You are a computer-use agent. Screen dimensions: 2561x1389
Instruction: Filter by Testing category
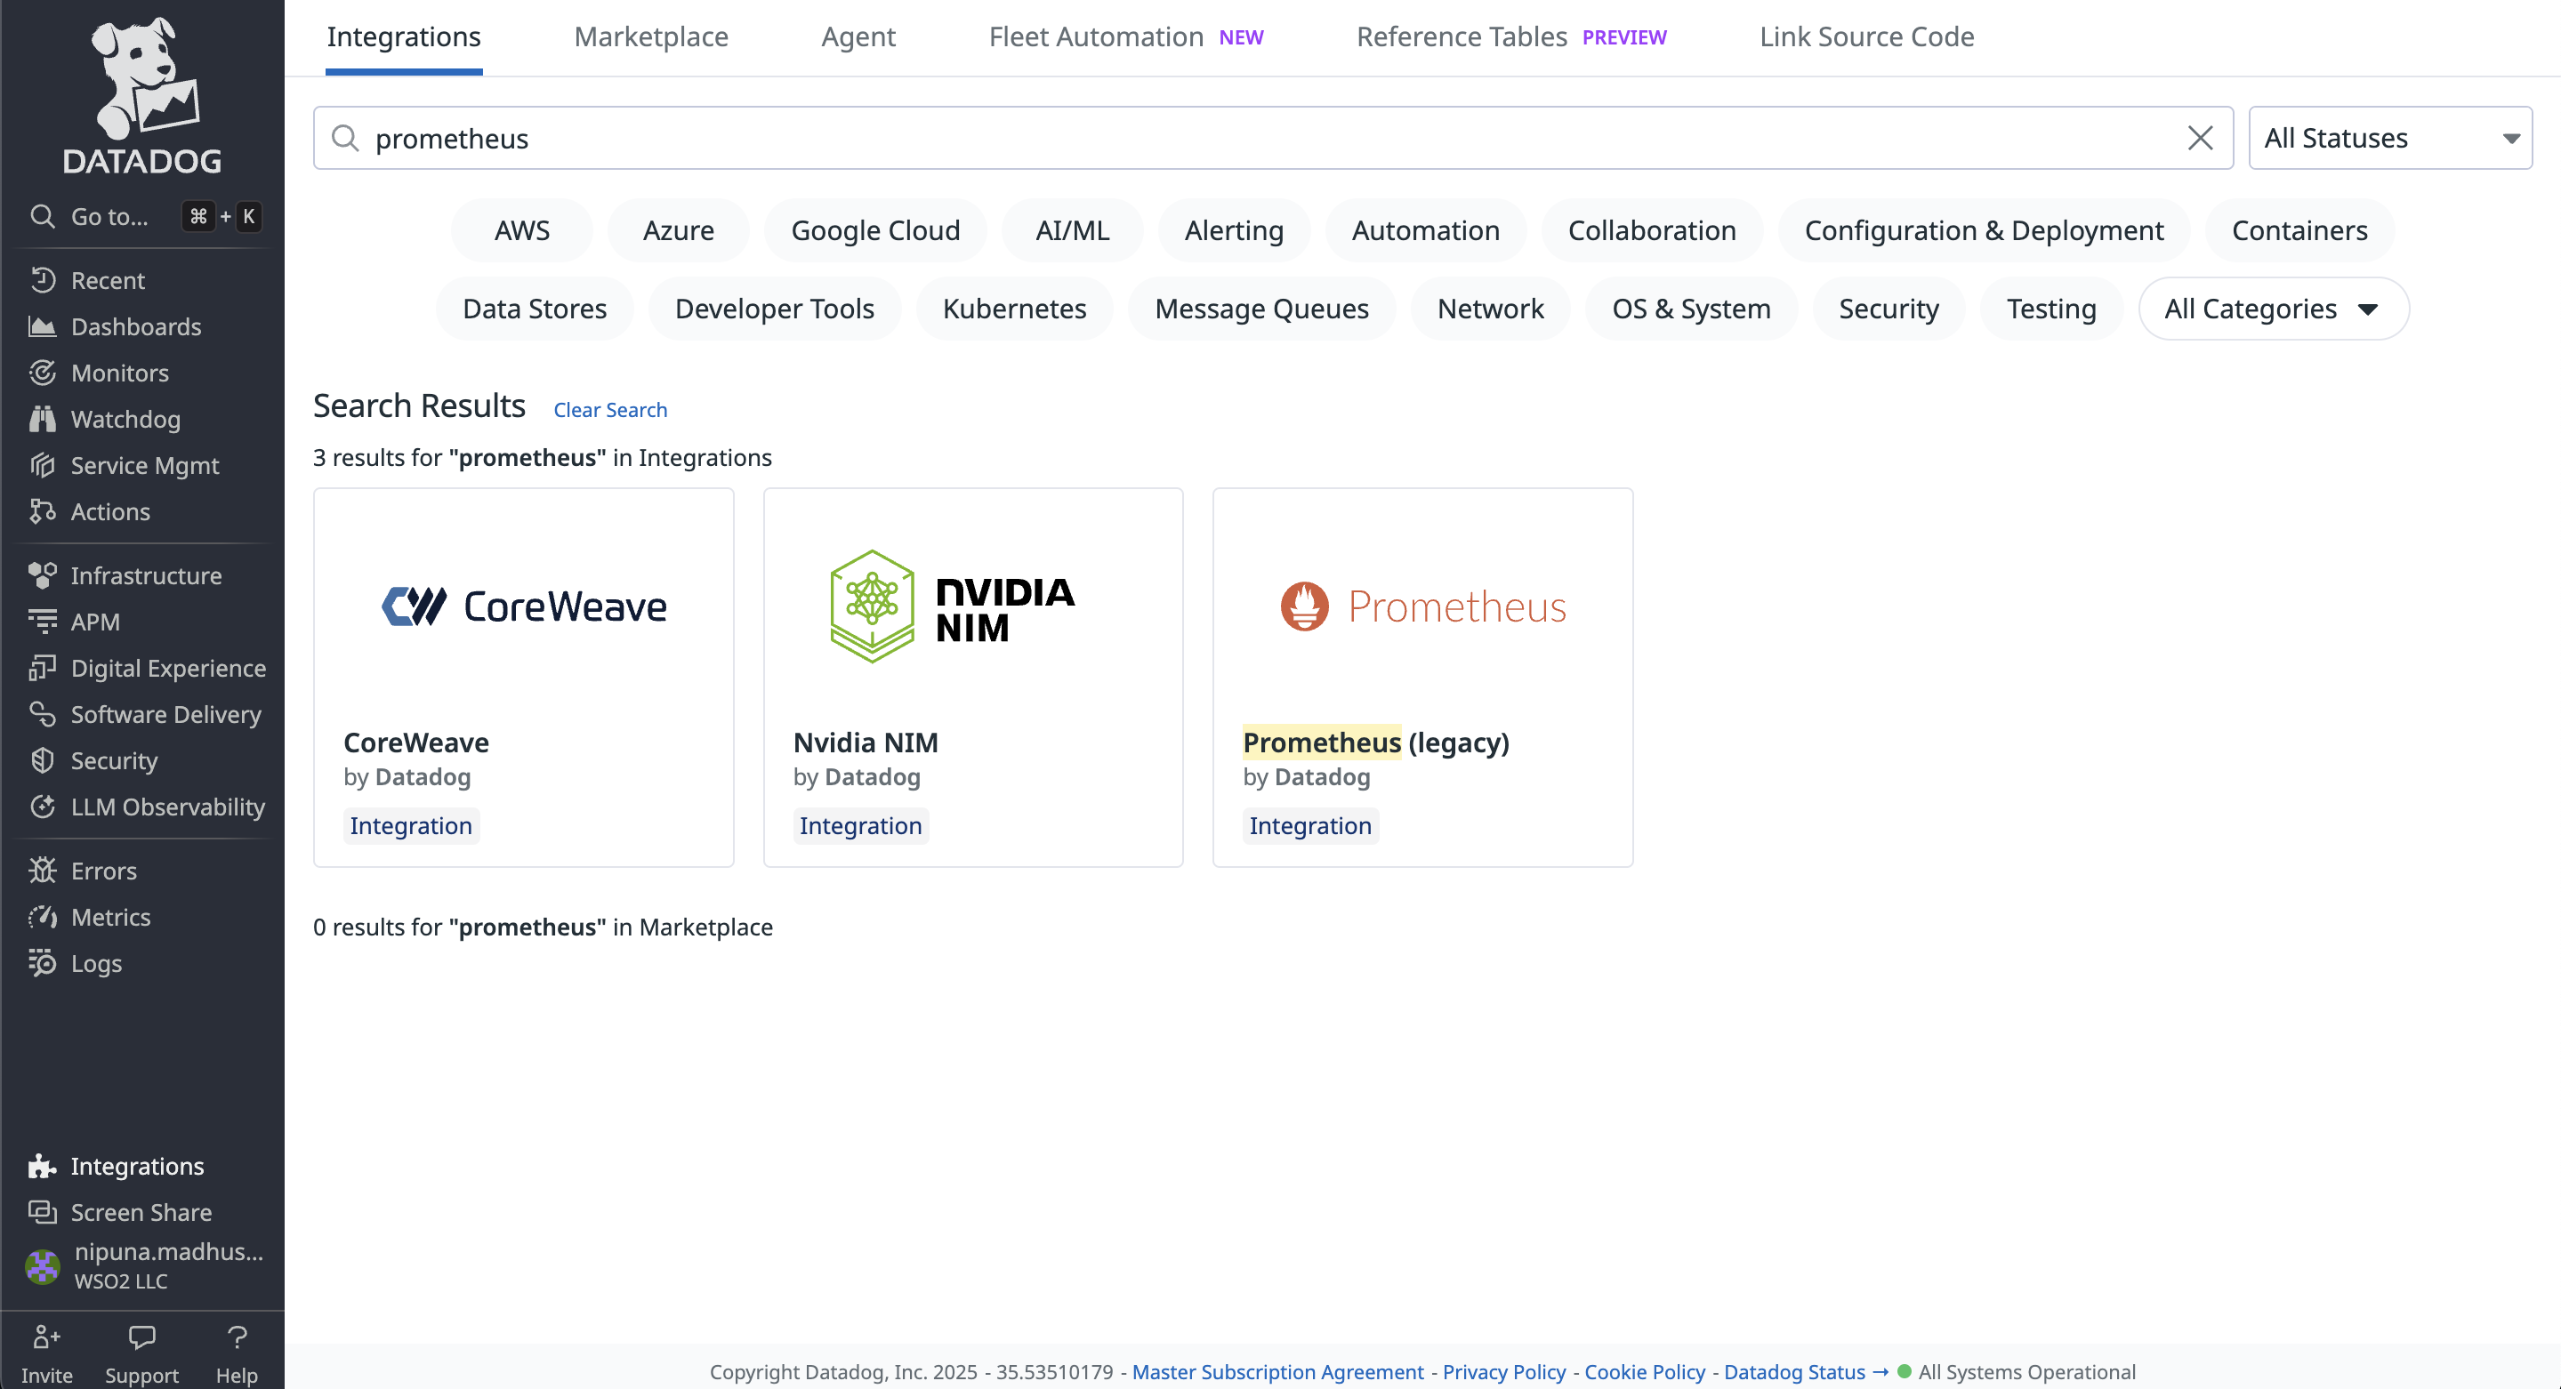tap(2051, 309)
